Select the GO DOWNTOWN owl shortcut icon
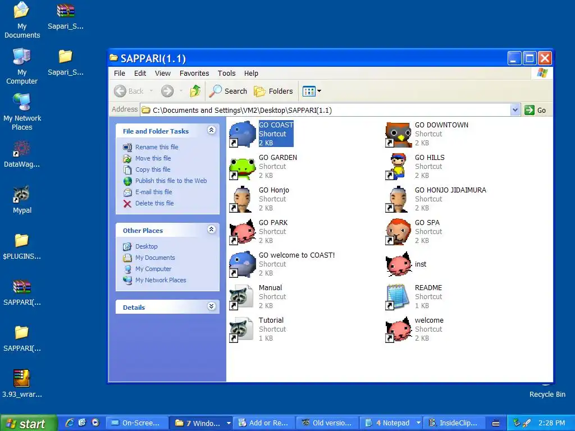This screenshot has height=431, width=575. [x=399, y=134]
